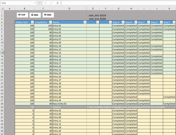Viewport: 176px width, 135px height.
Task: Click the '$D$29' address cell
Action: click(x=106, y=15)
